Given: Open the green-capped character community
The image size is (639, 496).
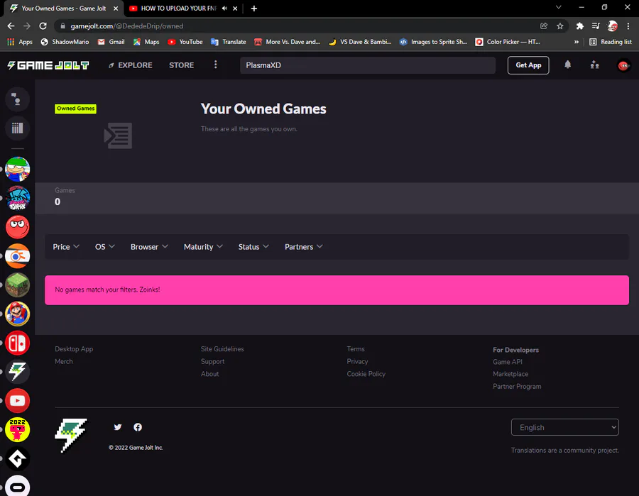Looking at the screenshot, I should pyautogui.click(x=18, y=169).
